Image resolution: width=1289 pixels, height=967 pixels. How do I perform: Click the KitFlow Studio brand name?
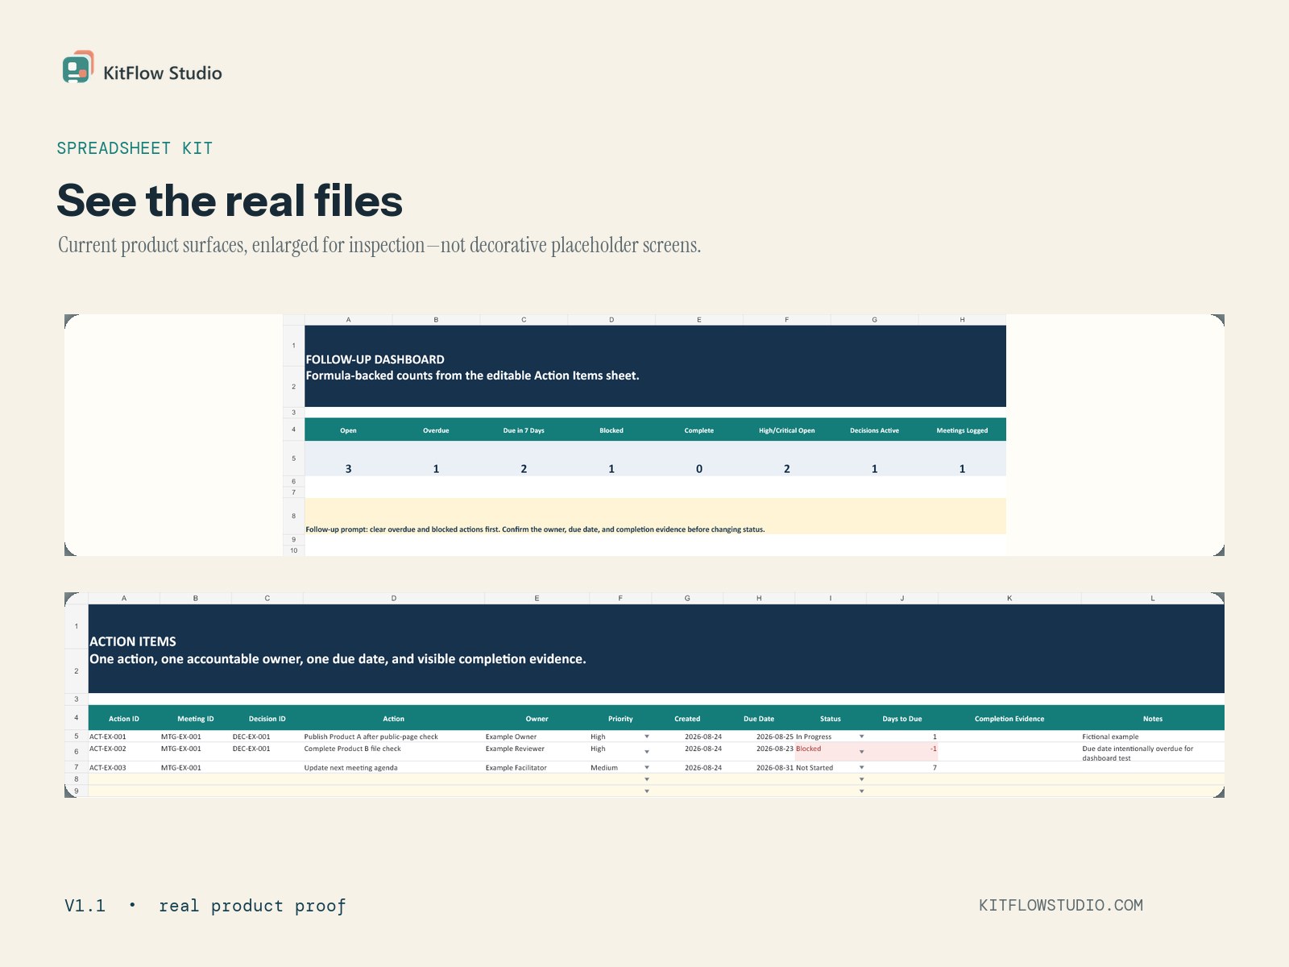click(163, 73)
